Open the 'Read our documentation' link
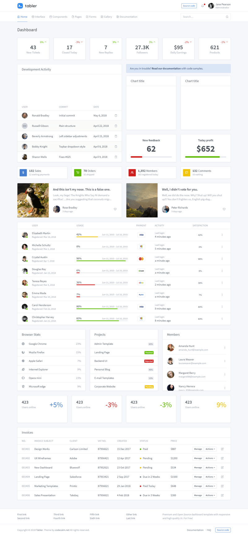The width and height of the screenshot is (248, 536). [166, 69]
